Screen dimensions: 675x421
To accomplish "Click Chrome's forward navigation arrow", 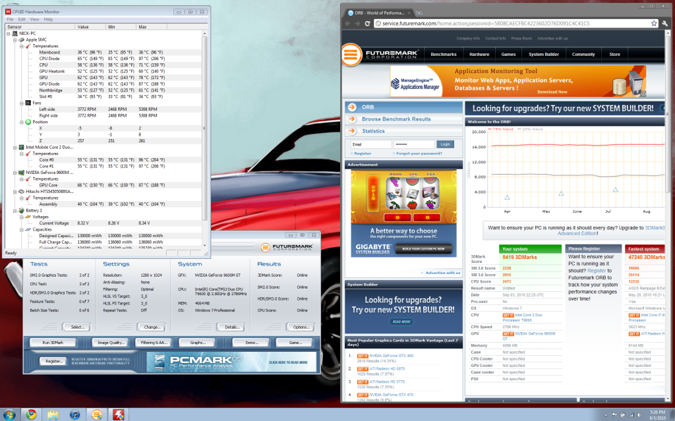I will coord(357,23).
